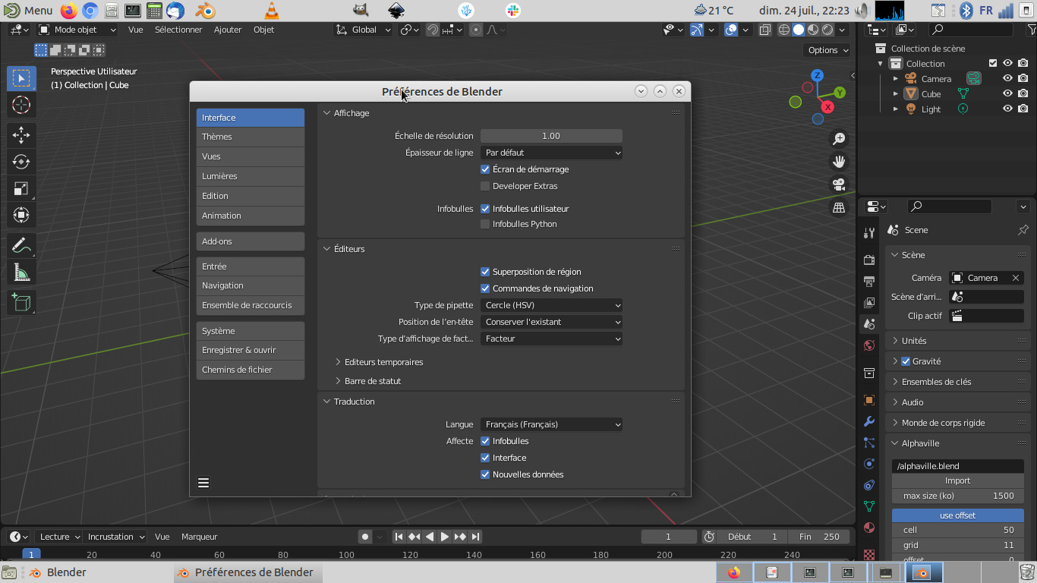
Task: Open the Type de pipette dropdown
Action: (552, 305)
